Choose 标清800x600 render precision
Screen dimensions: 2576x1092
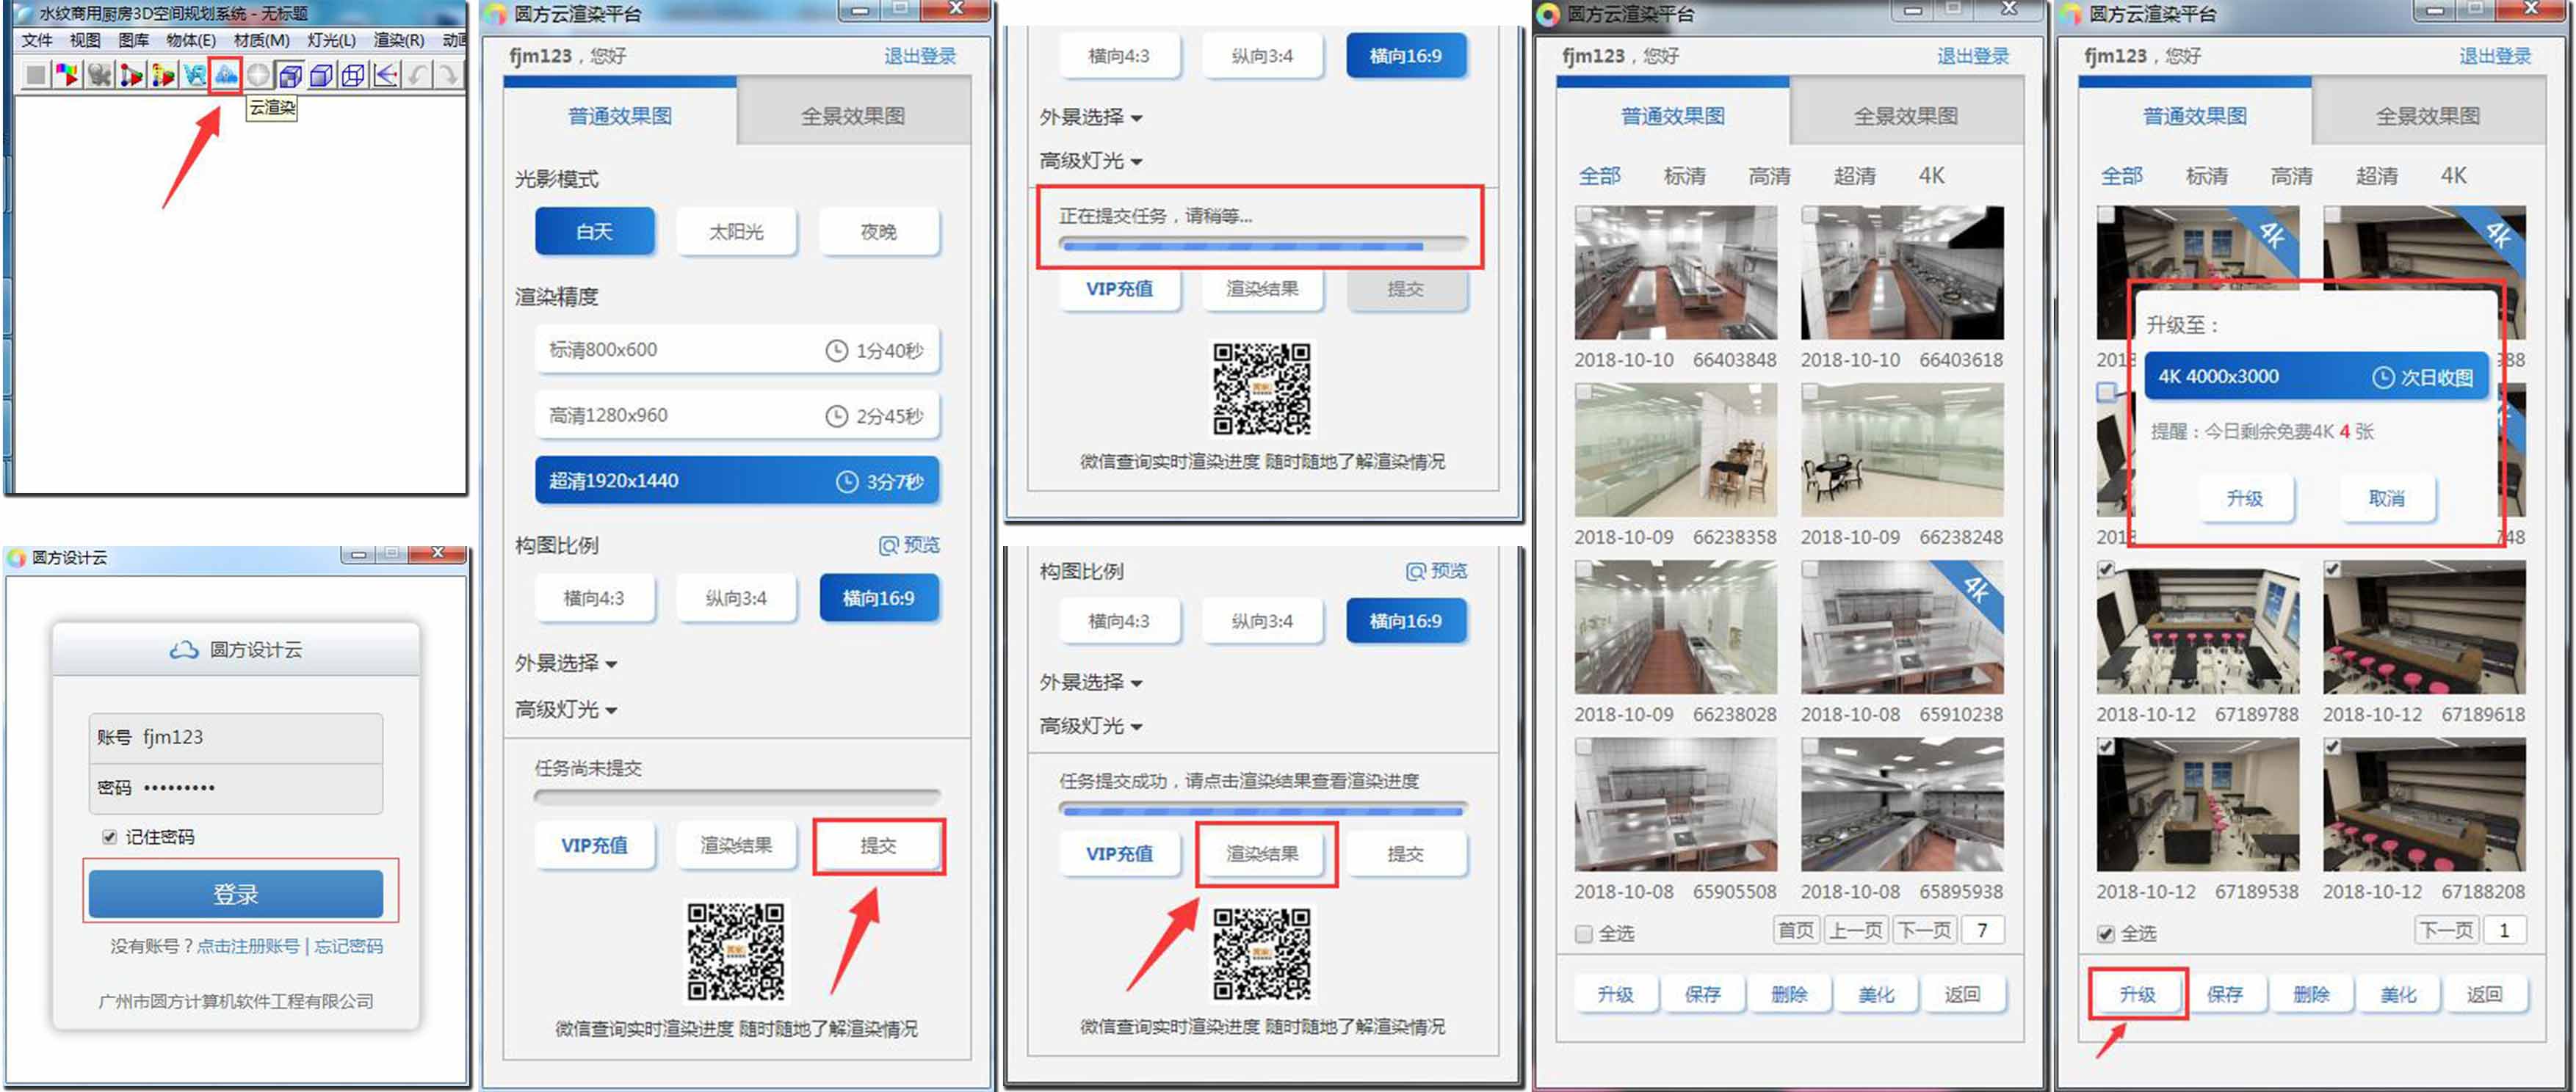pyautogui.click(x=737, y=349)
